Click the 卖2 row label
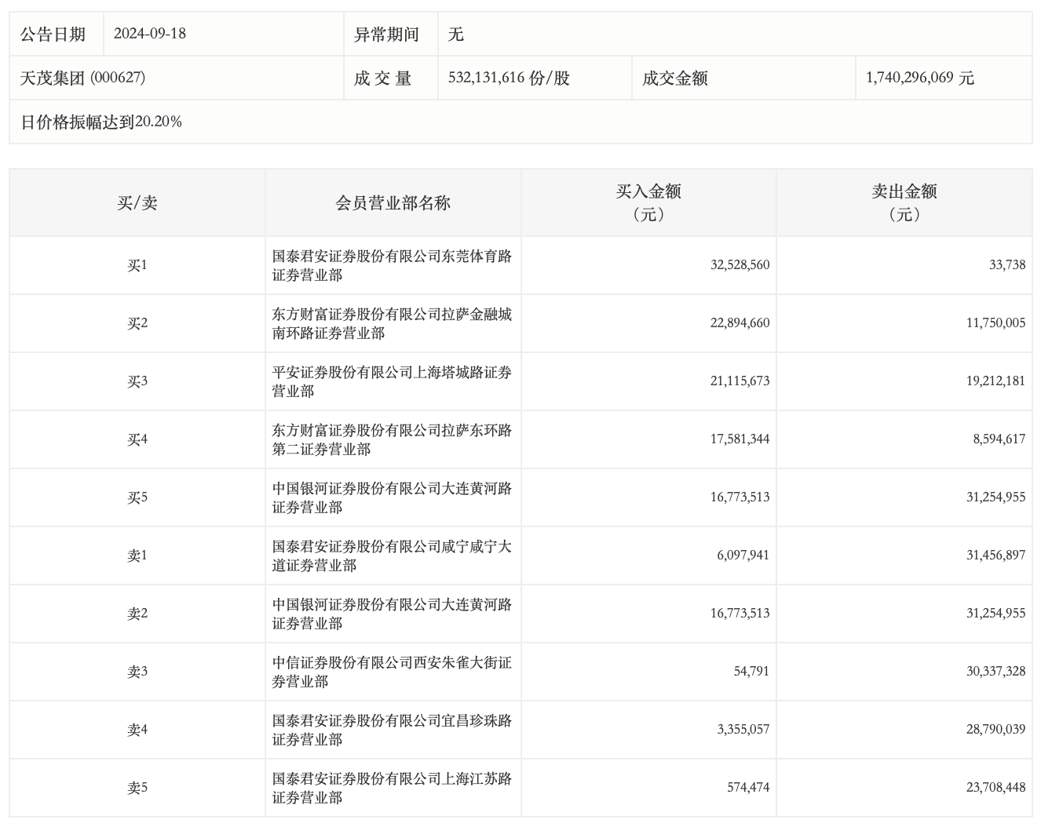 click(137, 614)
